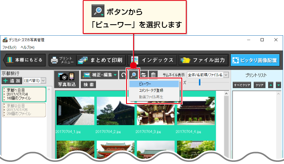Open the 並べ替え sort dropdown
This screenshot has width=284, height=164.
click(x=35, y=81)
